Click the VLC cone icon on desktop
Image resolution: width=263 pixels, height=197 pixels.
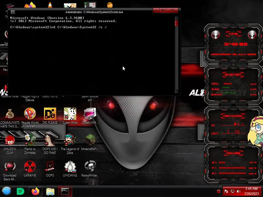(x=50, y=5)
